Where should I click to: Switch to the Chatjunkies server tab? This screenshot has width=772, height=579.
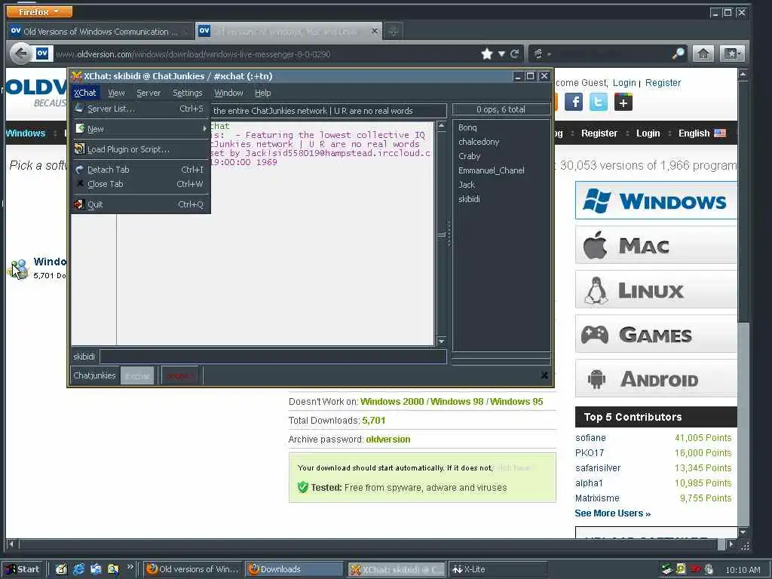point(94,375)
